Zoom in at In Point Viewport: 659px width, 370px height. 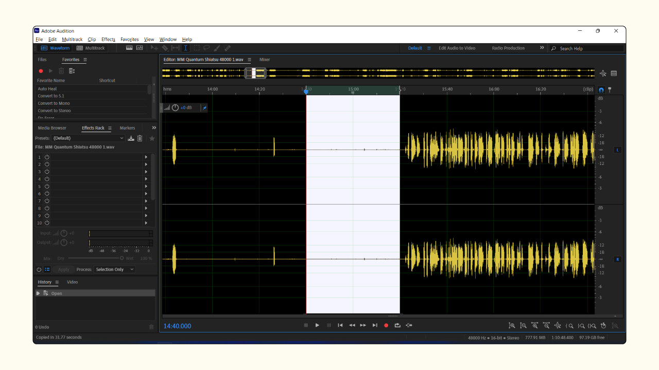(569, 325)
